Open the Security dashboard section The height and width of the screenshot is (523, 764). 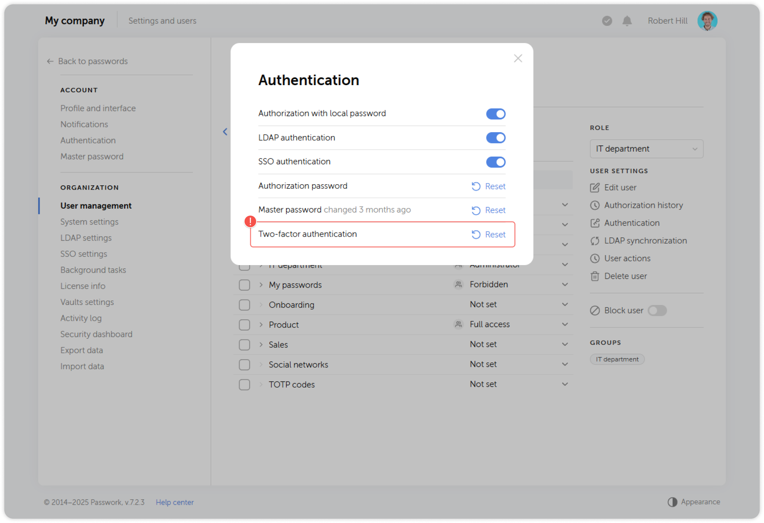pos(96,334)
